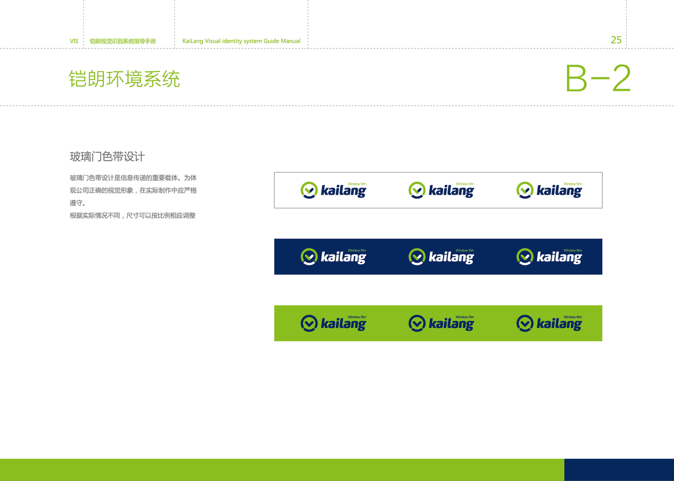674x481 pixels.
Task: Click the '铠朗环境系统' section title
Action: pos(124,79)
